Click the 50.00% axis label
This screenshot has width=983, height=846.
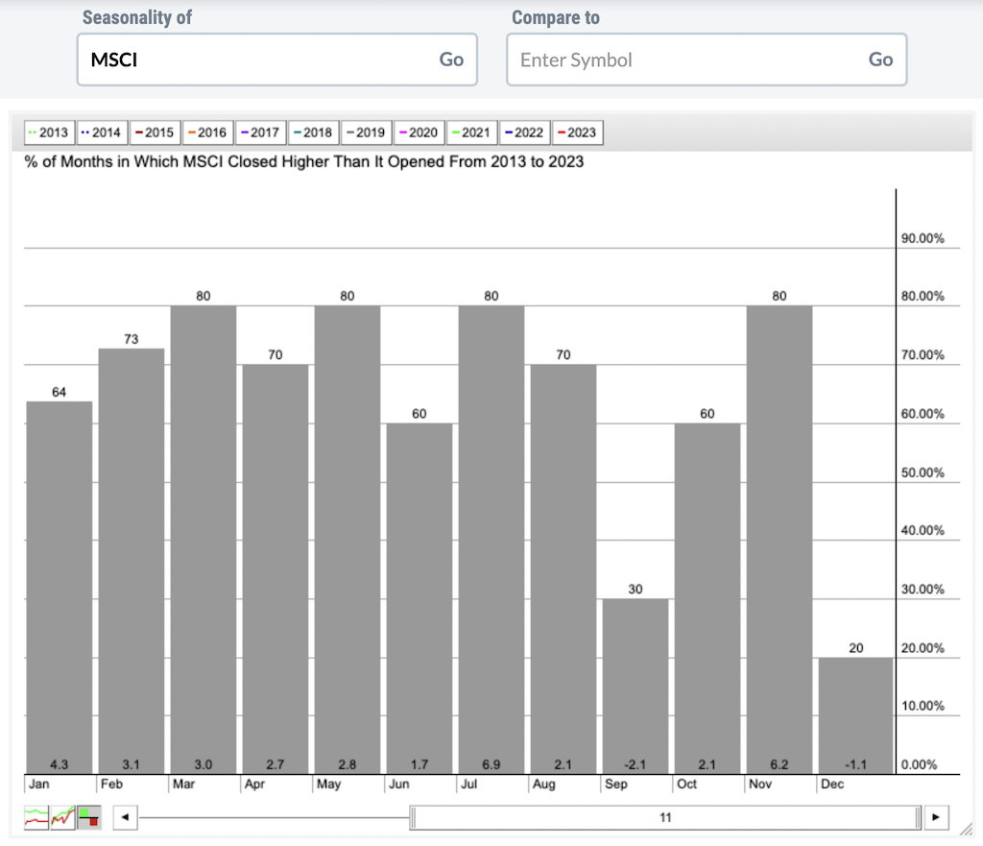[923, 472]
